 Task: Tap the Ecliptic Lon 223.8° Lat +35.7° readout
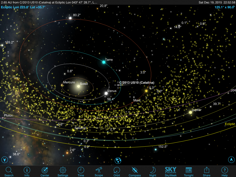23,7
